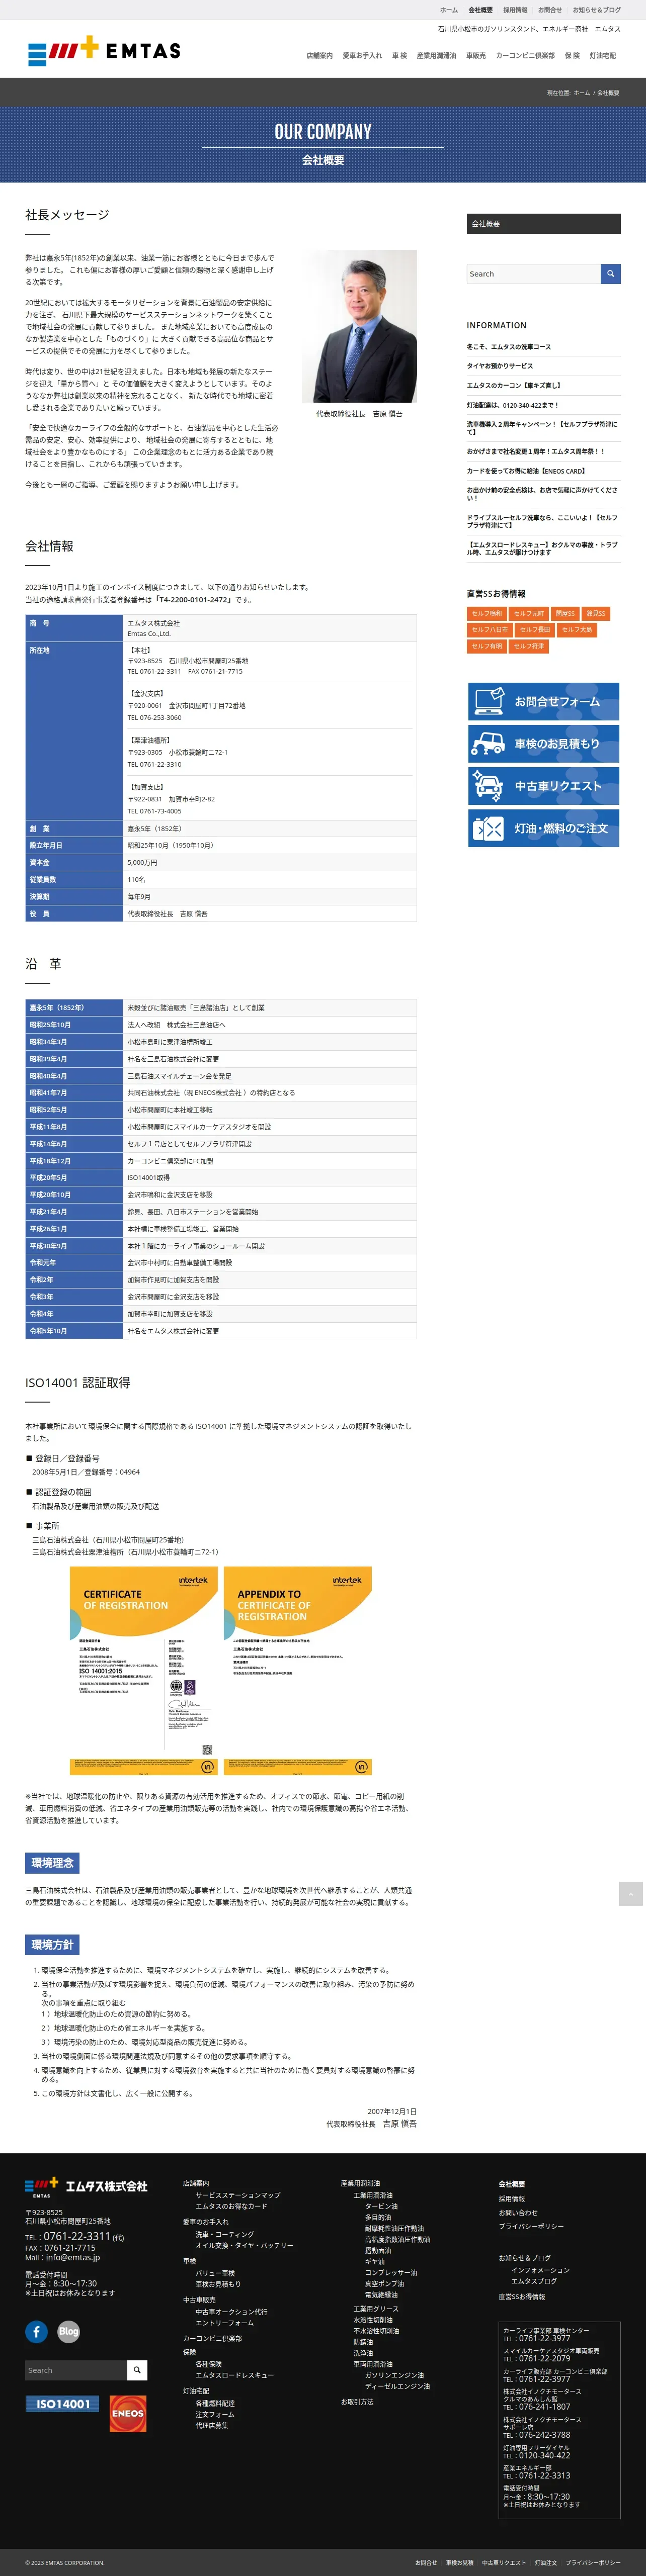Select the セルフ長田 orange tag
This screenshot has width=646, height=2576.
[535, 629]
